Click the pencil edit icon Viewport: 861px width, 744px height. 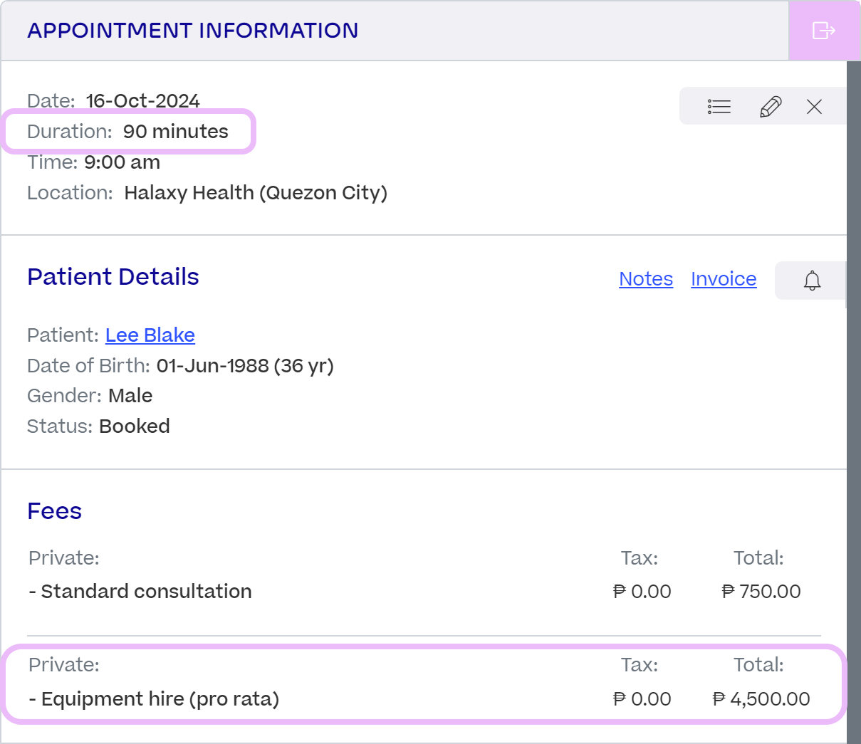771,107
